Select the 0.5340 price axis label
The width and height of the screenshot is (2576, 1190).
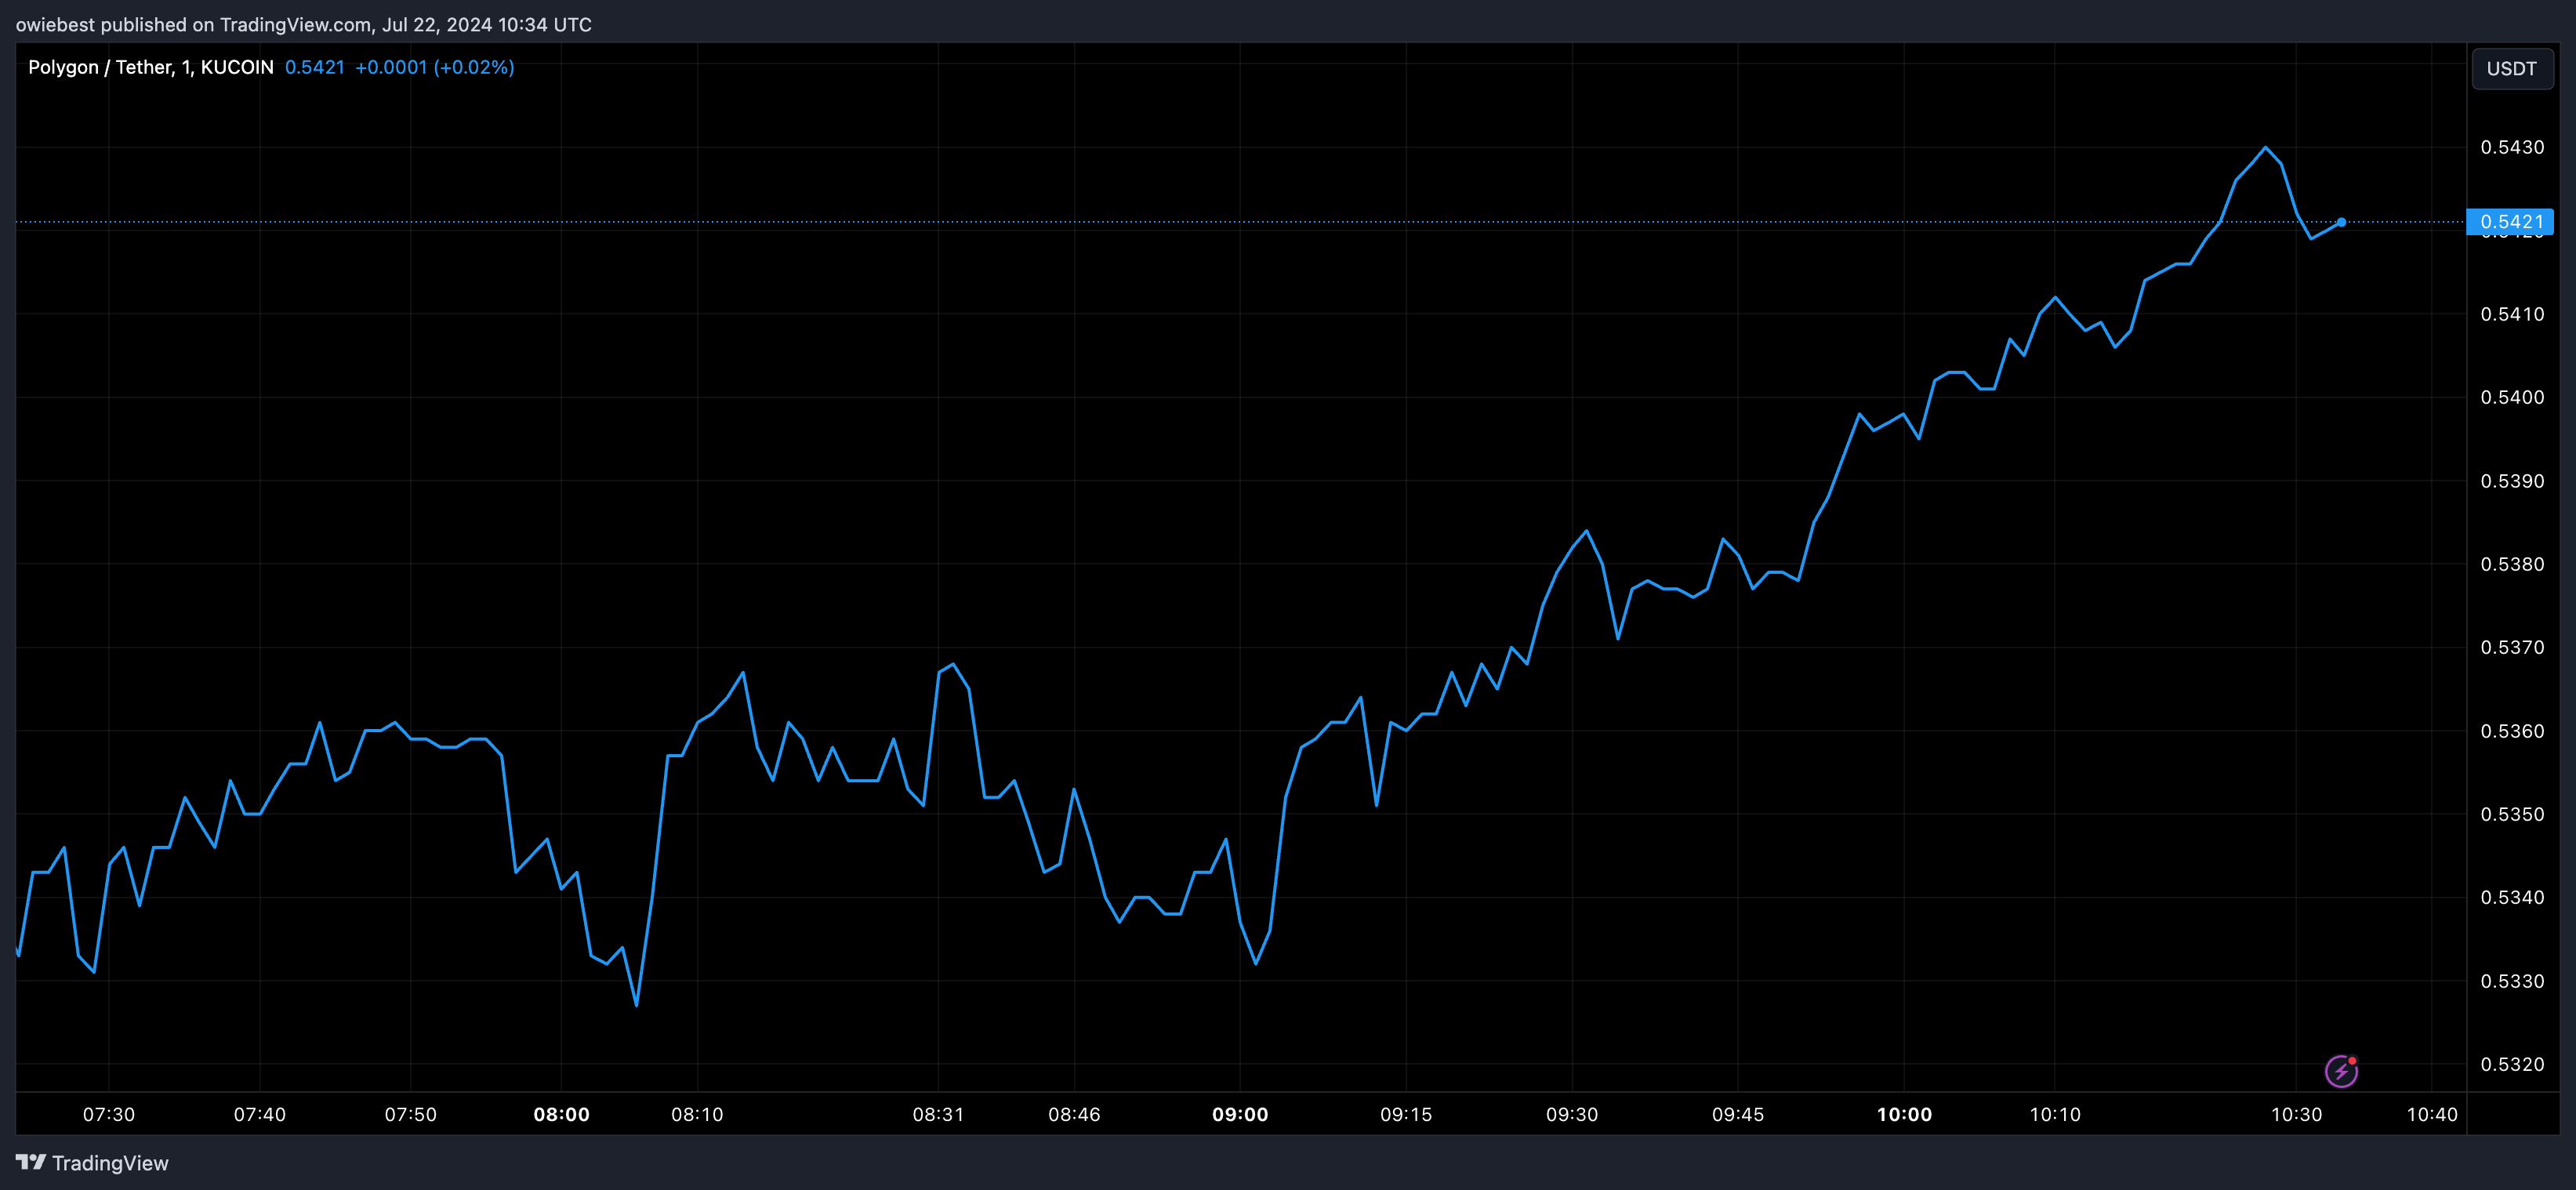point(2512,897)
